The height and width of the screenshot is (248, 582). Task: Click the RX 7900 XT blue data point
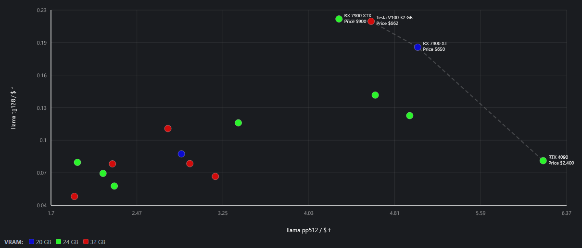coord(418,47)
